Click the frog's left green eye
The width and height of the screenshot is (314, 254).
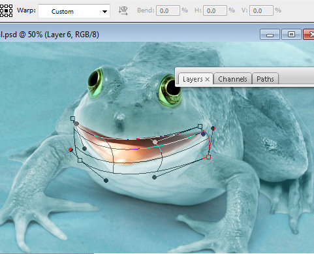(x=95, y=82)
